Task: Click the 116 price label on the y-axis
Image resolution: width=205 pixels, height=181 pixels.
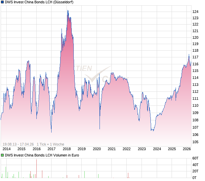Action: (195, 64)
